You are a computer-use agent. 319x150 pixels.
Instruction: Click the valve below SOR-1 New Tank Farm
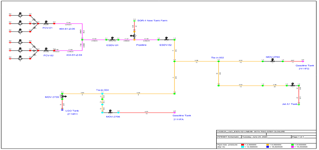133,36
